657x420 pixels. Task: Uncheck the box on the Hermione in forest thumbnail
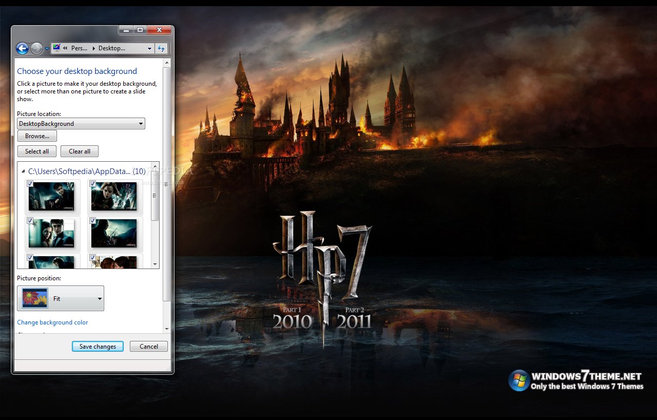(x=93, y=184)
